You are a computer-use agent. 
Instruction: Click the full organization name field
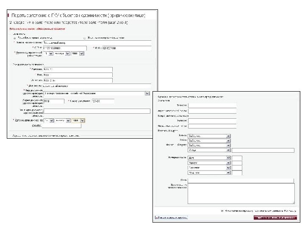(x=97, y=43)
